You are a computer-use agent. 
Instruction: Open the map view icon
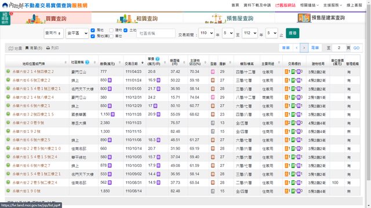pos(11,49)
